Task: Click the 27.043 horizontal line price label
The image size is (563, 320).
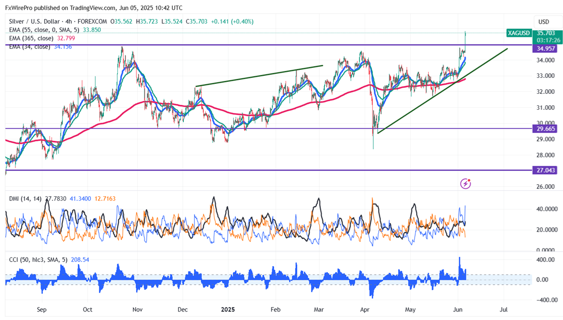Action: pos(546,170)
